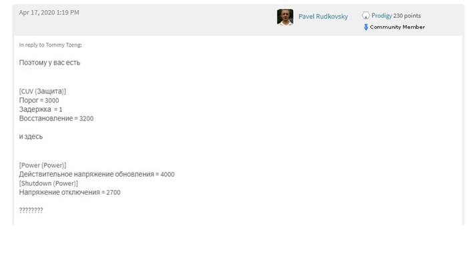Image resolution: width=467 pixels, height=266 pixels.
Task: Click the [Power (Power)] heading text
Action: click(x=43, y=165)
